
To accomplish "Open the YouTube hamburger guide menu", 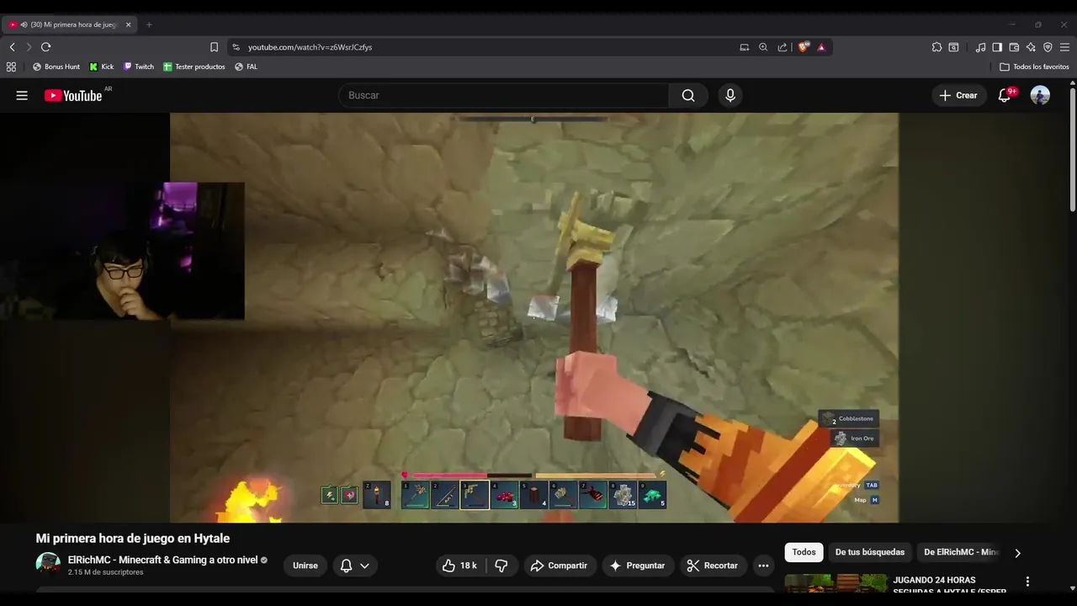I will point(22,95).
